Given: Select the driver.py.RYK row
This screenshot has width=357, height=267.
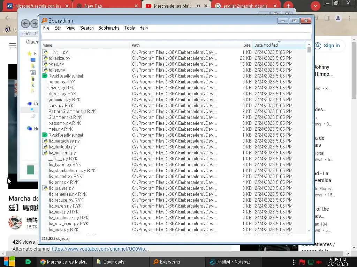Looking at the screenshot, I should pyautogui.click(x=174, y=88).
